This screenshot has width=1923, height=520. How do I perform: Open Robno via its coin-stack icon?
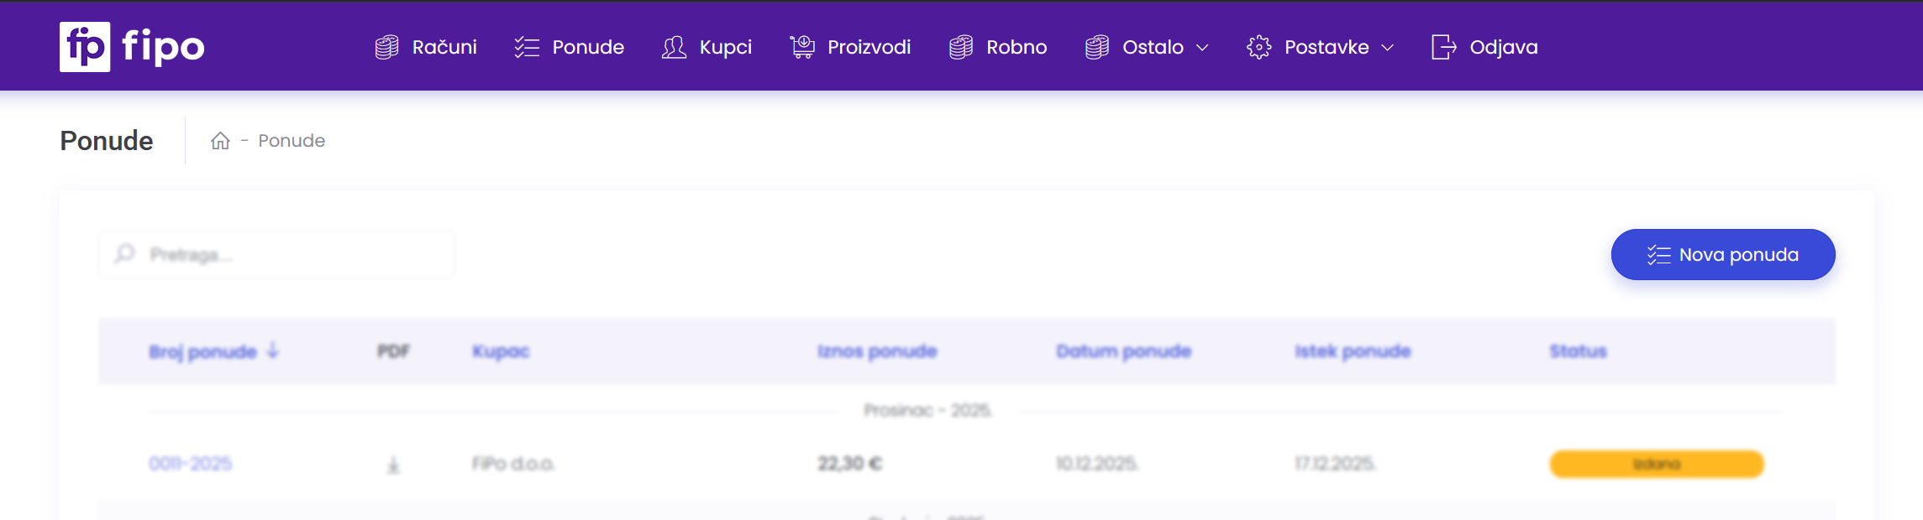[961, 47]
